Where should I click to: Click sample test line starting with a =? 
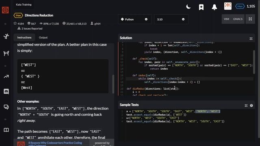point(173,112)
